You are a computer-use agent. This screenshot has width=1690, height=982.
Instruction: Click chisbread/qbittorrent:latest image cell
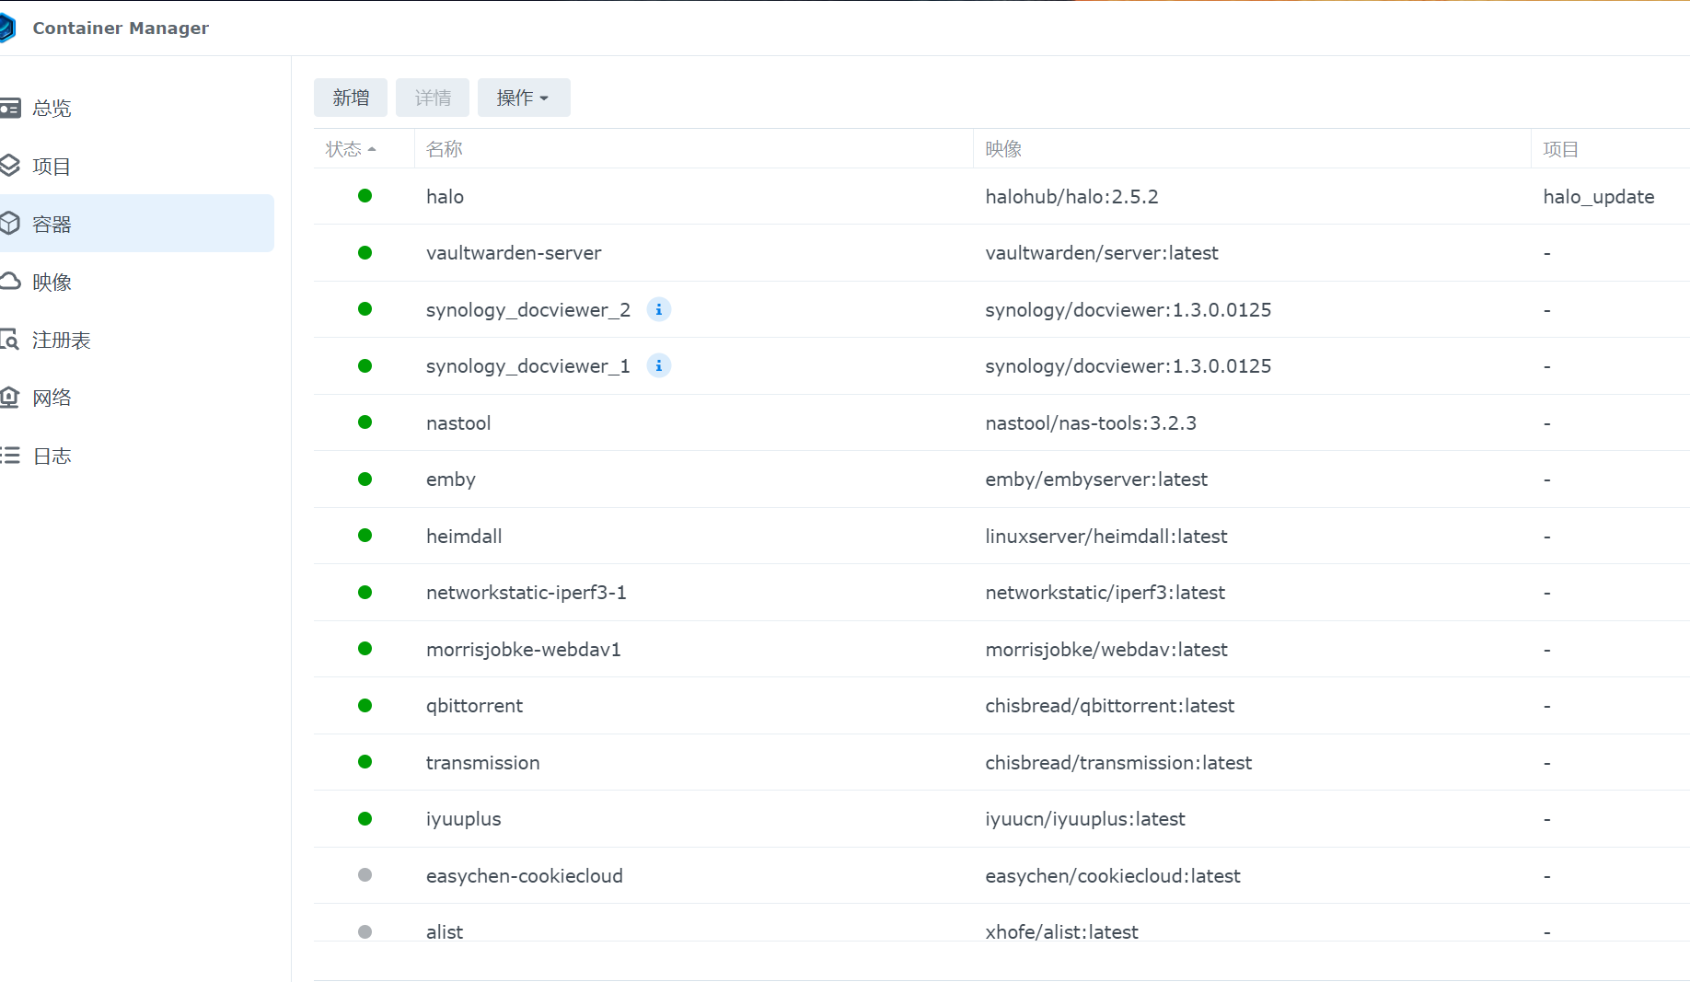[1110, 706]
